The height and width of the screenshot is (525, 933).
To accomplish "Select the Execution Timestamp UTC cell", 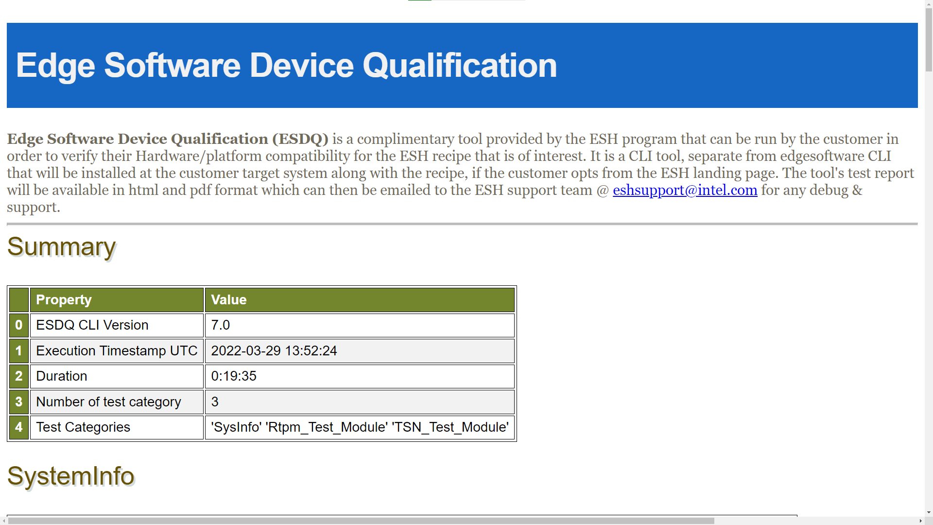I will [x=117, y=351].
